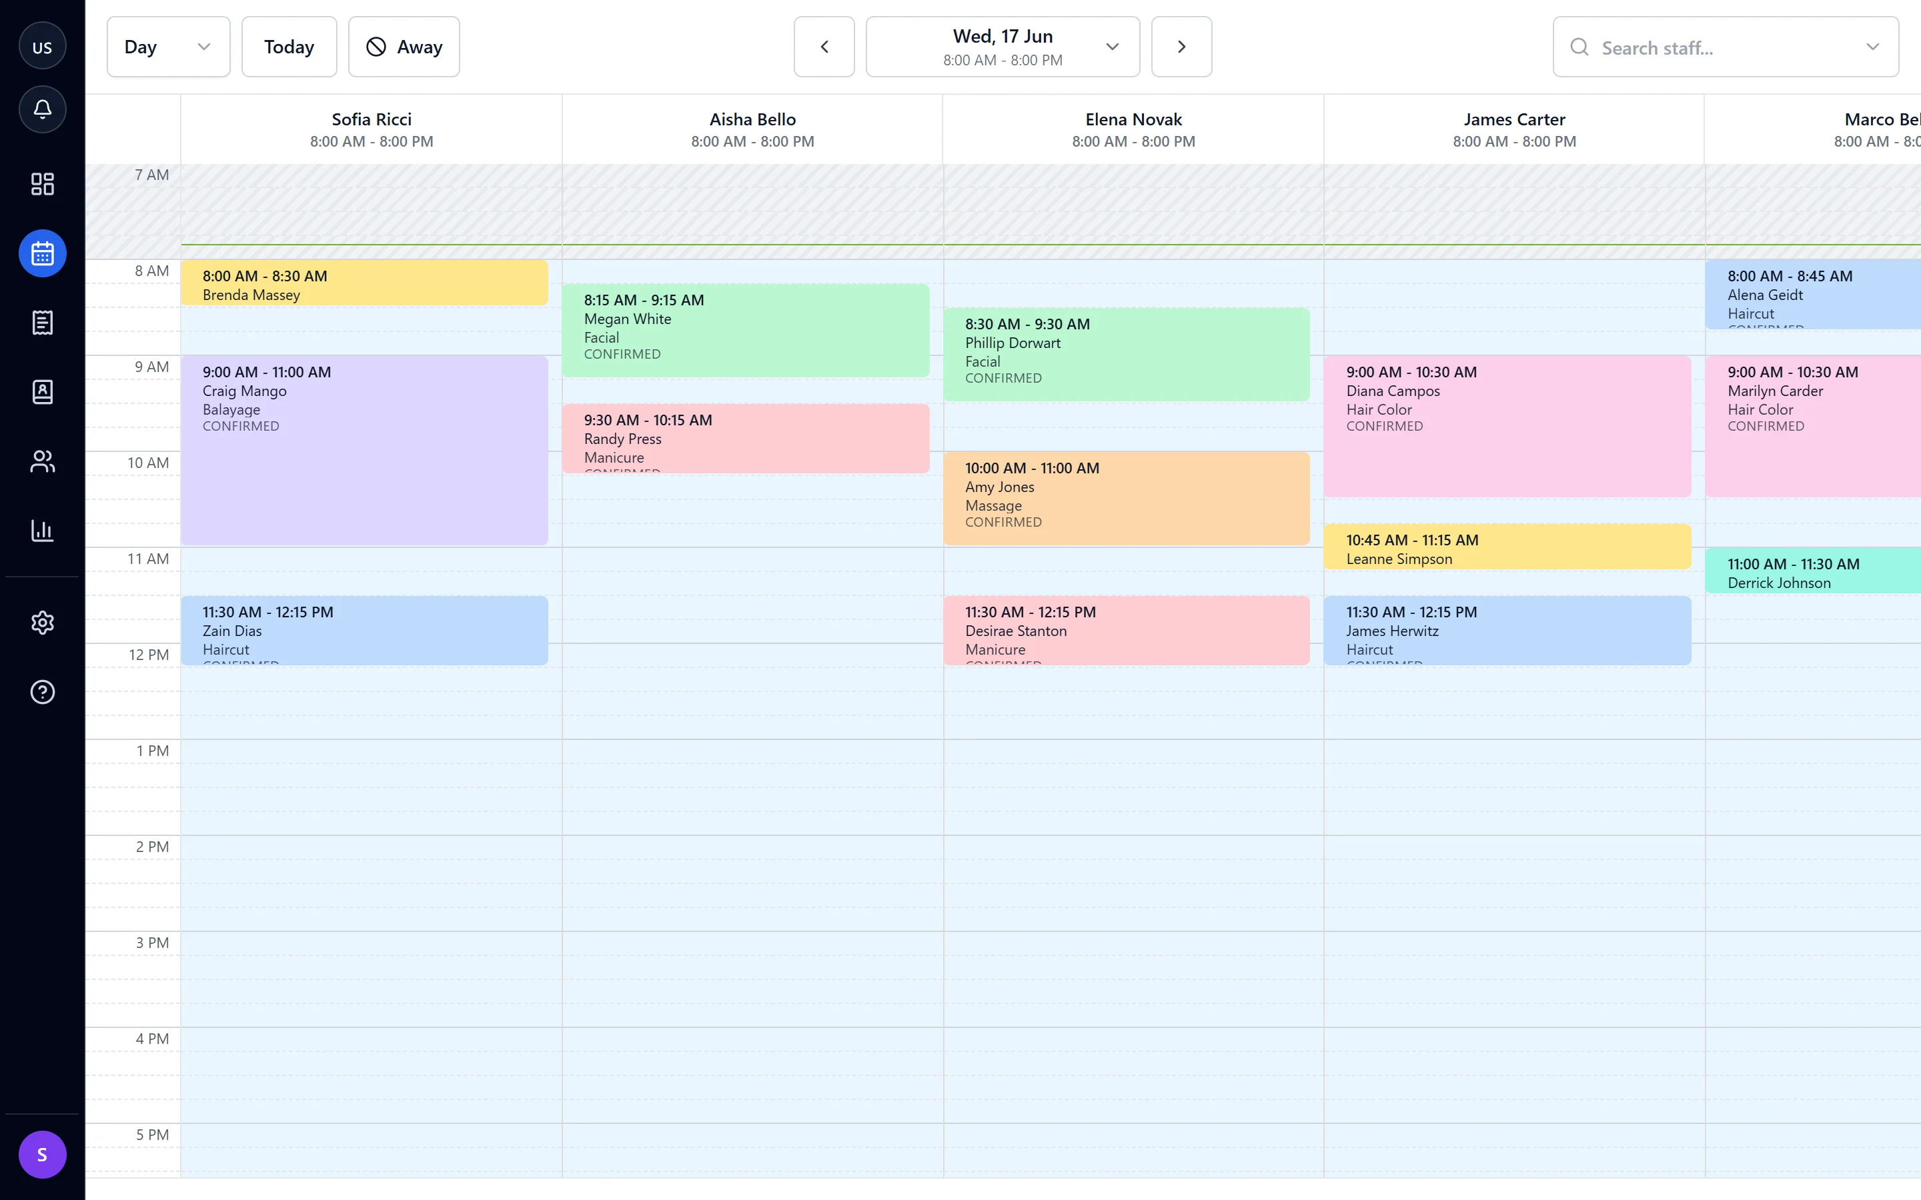Screen dimensions: 1921x1200
Task: Open the purple S user avatar
Action: (42, 1155)
